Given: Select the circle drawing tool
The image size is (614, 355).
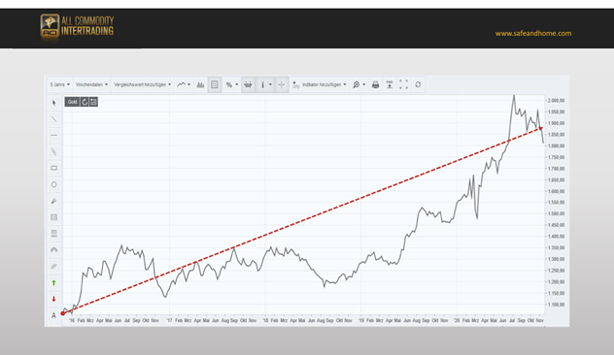Looking at the screenshot, I should click(x=54, y=184).
